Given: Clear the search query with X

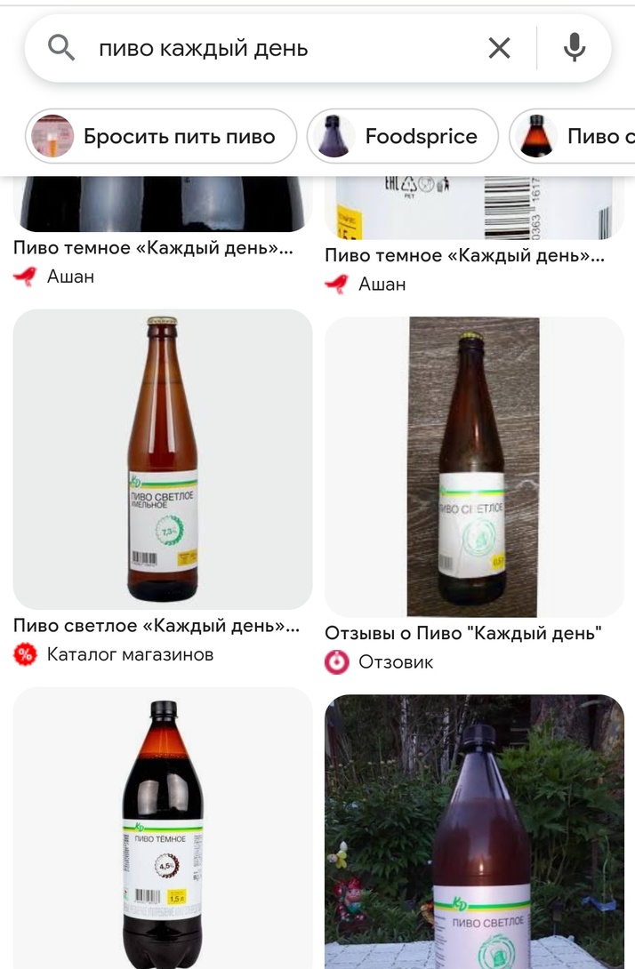Looking at the screenshot, I should coord(499,48).
